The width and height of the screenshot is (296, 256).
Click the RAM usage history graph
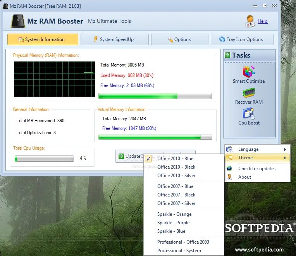54,79
